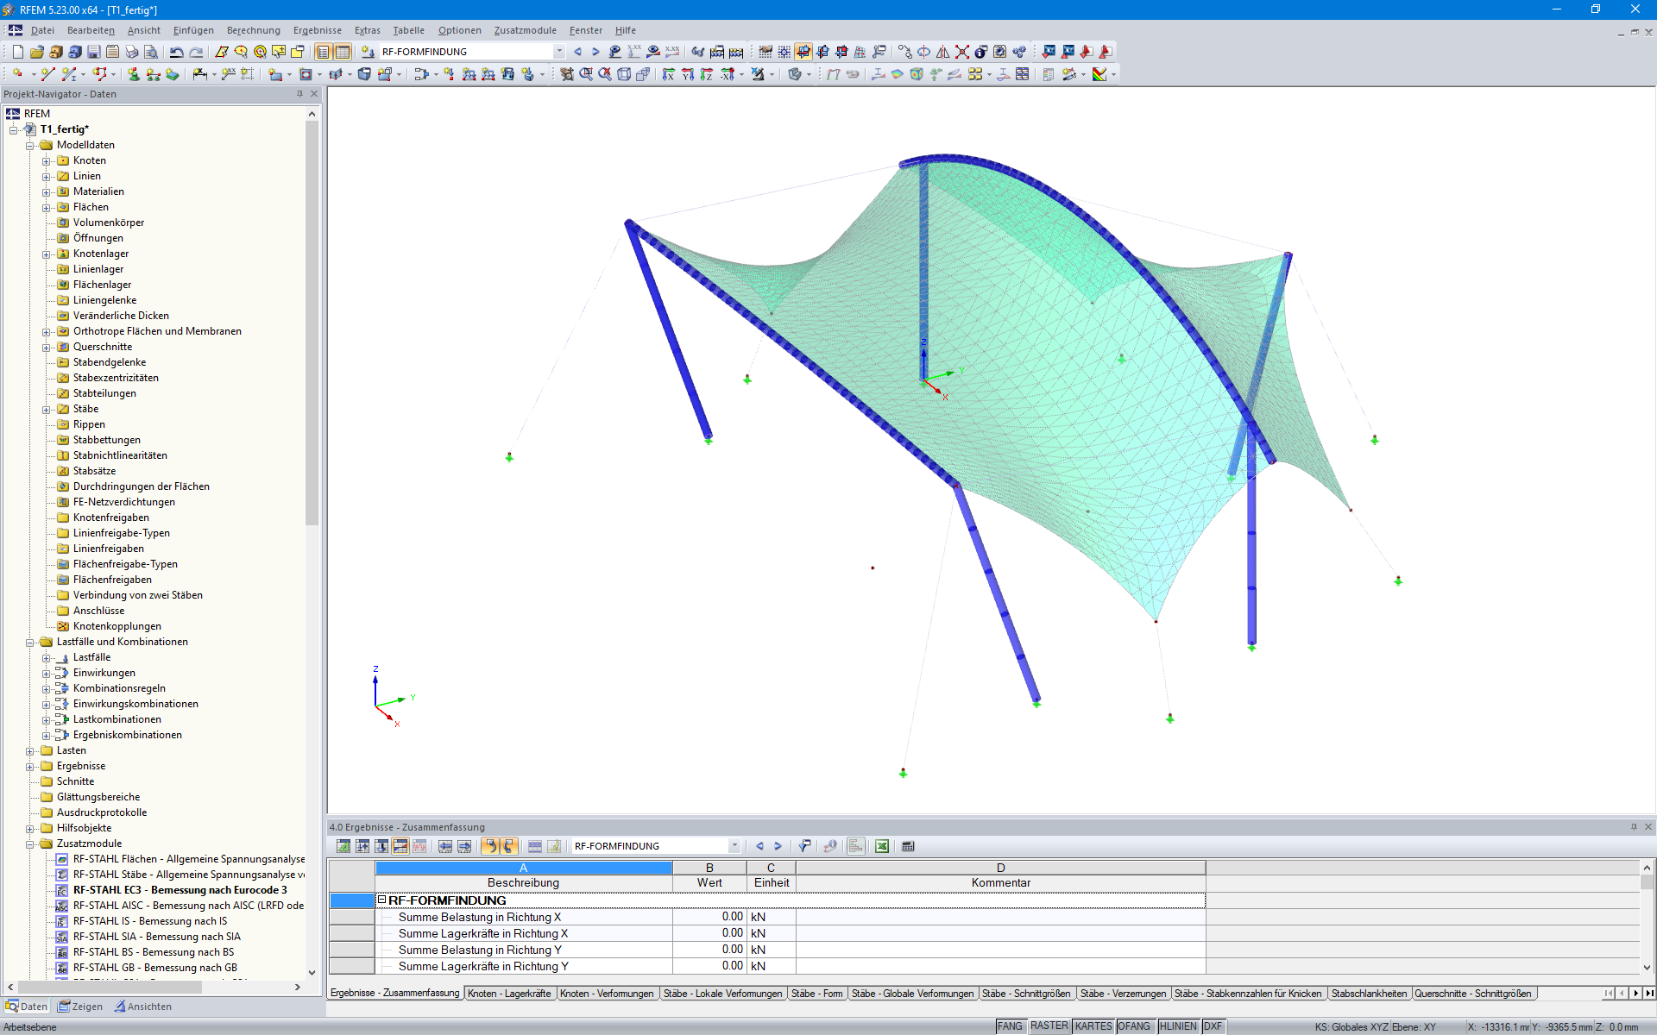Expand the Lasten folder
Screen dimensions: 1657x1035
(30, 751)
